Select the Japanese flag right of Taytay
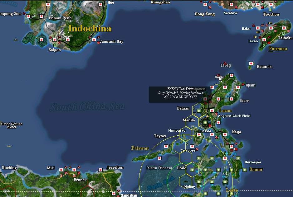Screen dimensions: 293x197 (x=166, y=146)
